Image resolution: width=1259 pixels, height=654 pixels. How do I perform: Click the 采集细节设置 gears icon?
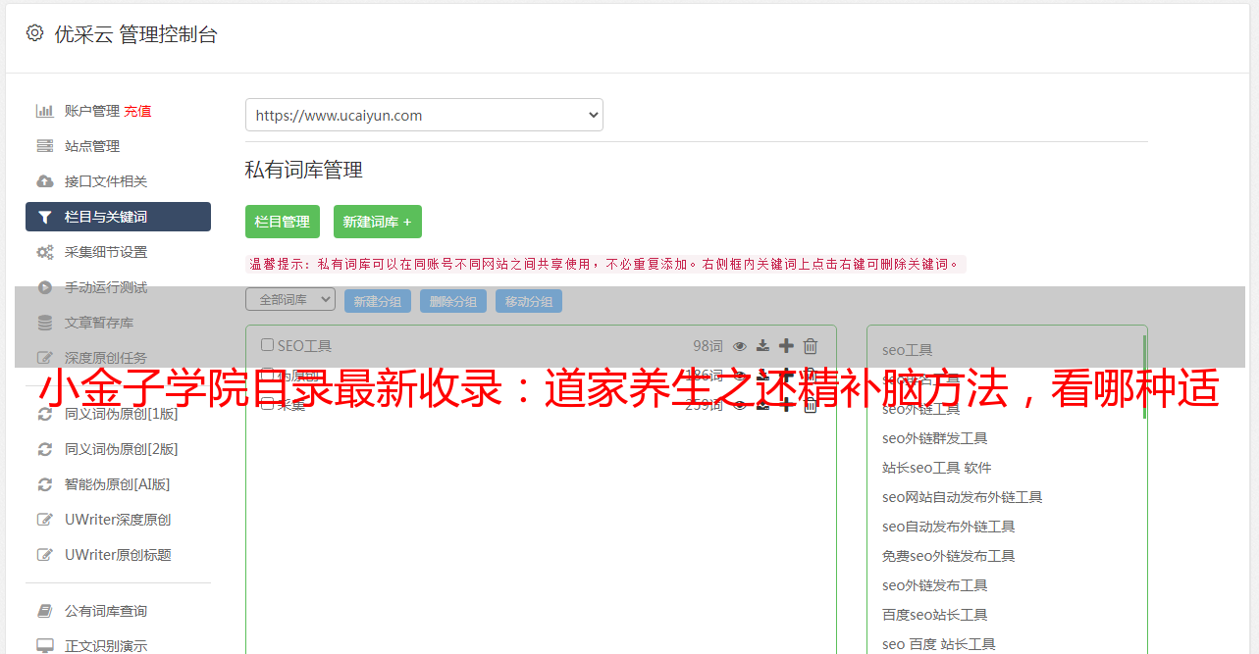(x=44, y=252)
